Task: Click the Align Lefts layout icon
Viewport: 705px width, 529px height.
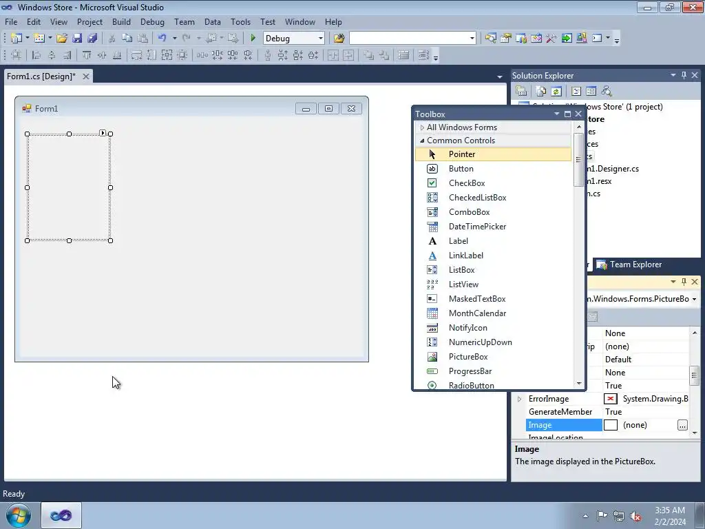Action: coord(36,55)
